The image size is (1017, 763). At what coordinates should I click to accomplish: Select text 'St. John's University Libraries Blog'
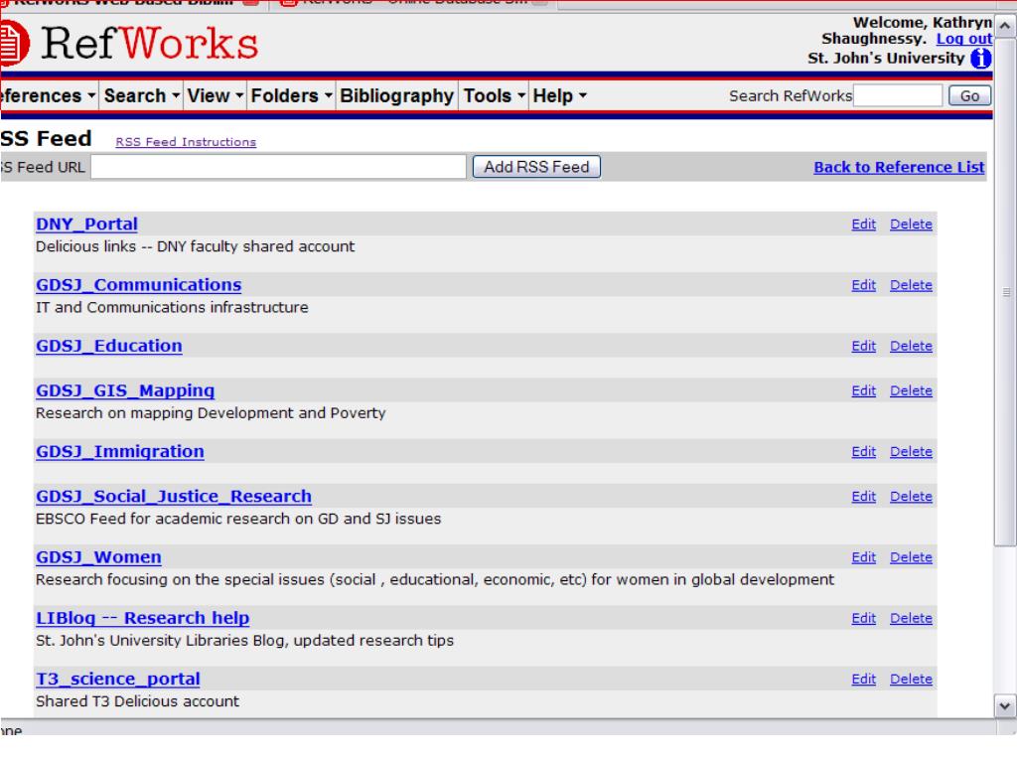coord(160,641)
